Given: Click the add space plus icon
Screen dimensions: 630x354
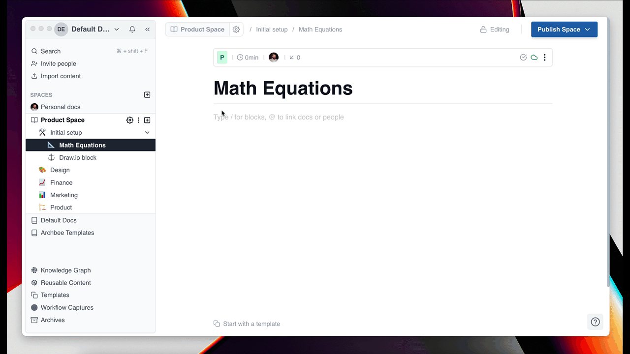Looking at the screenshot, I should [x=147, y=95].
